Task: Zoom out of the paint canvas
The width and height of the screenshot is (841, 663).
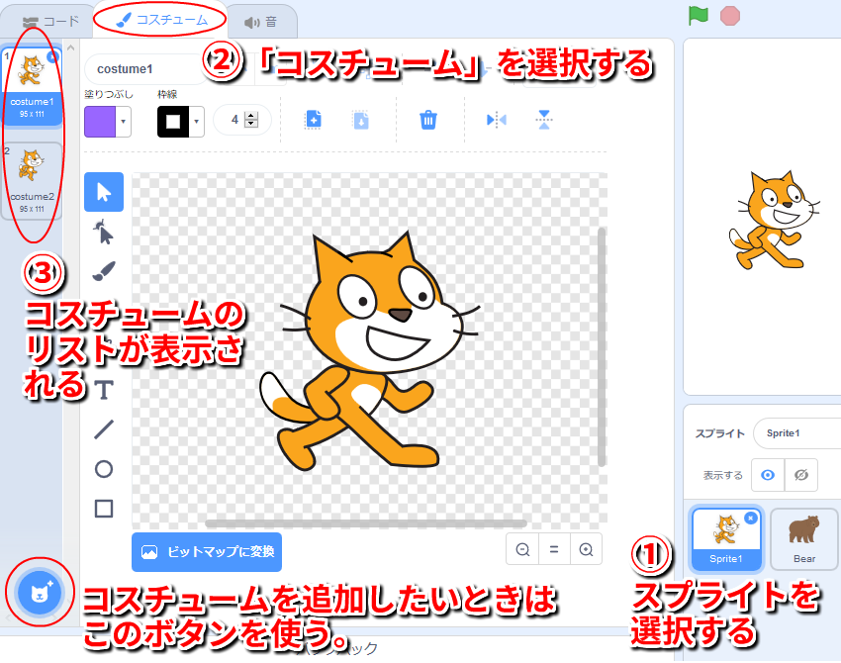Action: [x=522, y=549]
